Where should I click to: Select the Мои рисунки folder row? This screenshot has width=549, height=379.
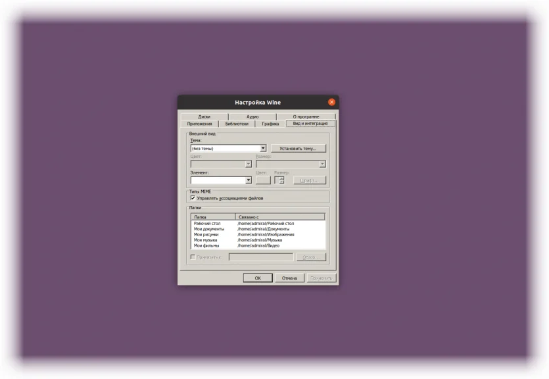tap(258, 234)
